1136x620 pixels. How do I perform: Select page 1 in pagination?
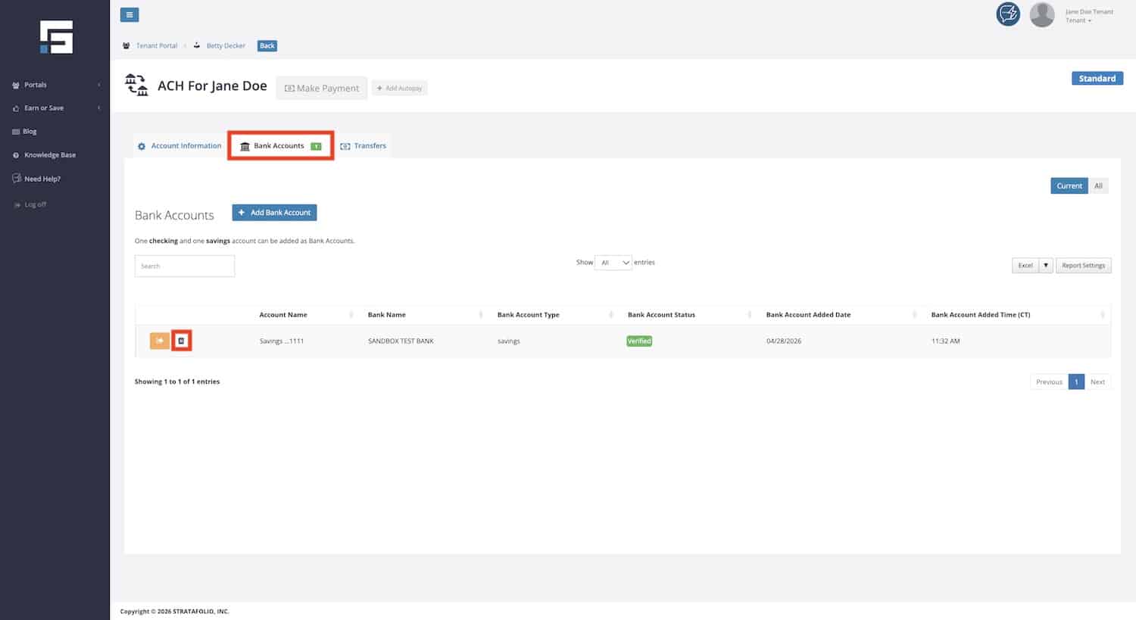point(1076,382)
